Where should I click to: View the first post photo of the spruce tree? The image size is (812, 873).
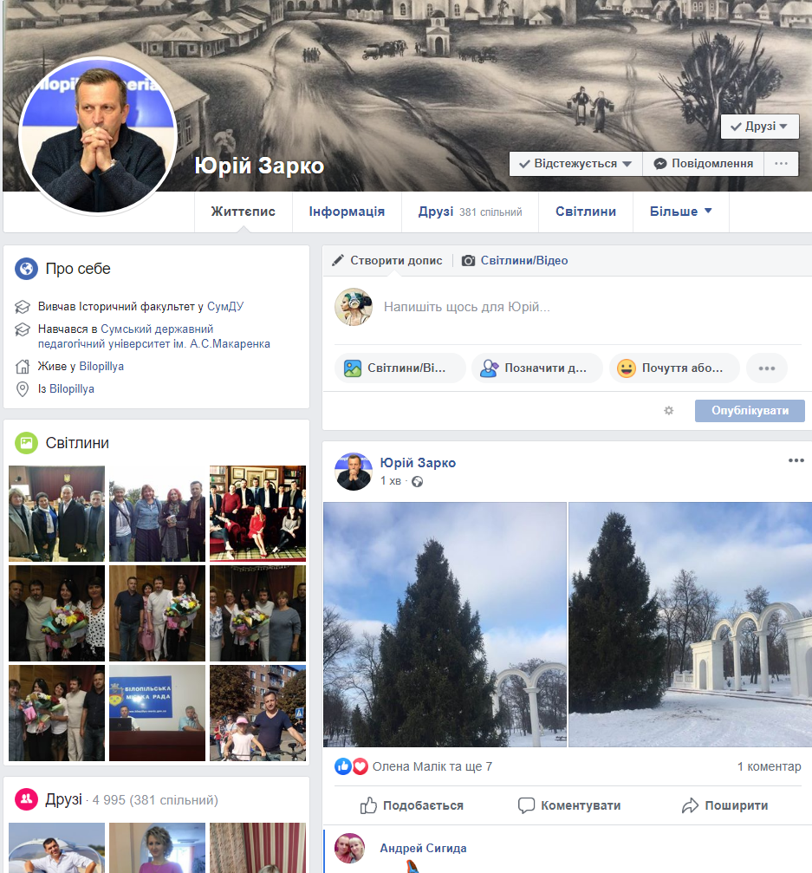click(x=445, y=625)
